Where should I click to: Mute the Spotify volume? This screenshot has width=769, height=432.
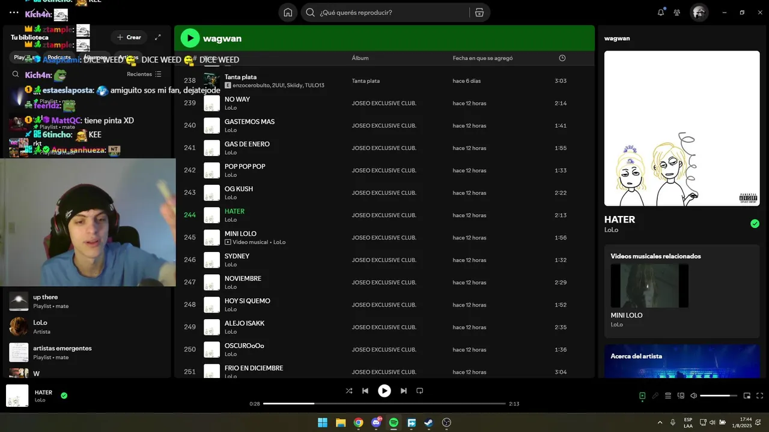tap(694, 395)
